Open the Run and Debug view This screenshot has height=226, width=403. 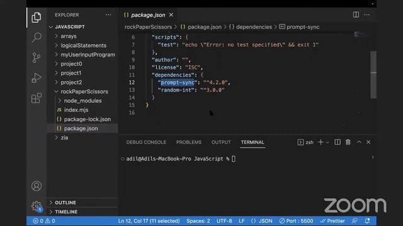pyautogui.click(x=37, y=78)
